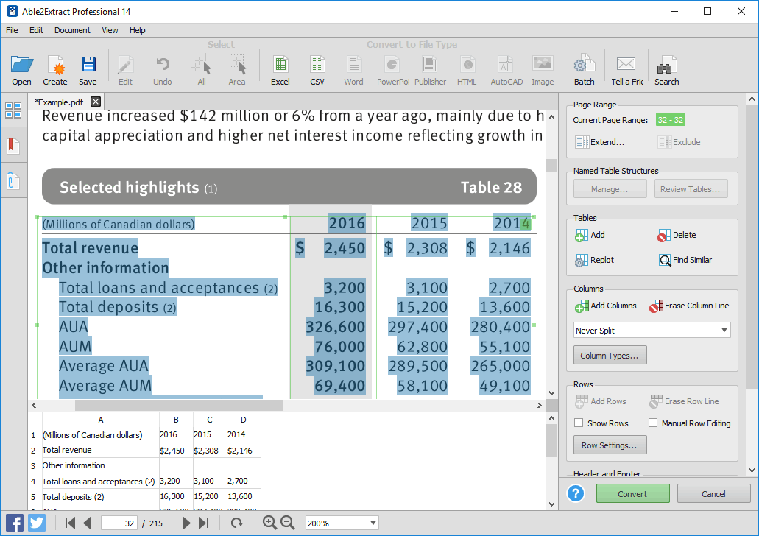Click Delete table button
The width and height of the screenshot is (759, 536).
click(x=677, y=236)
